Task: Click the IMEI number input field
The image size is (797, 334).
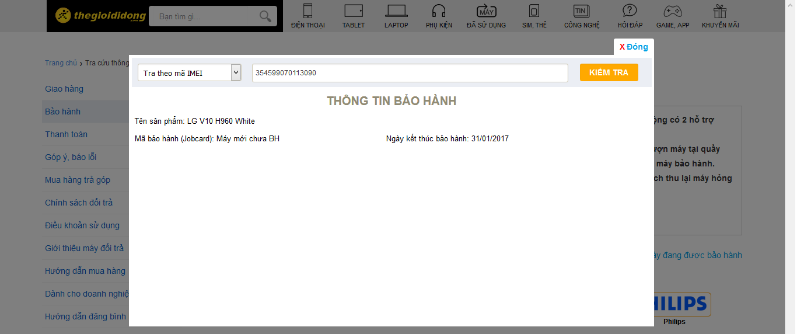Action: point(410,73)
